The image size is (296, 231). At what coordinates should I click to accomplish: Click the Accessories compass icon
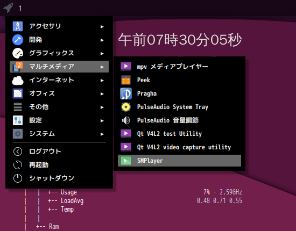pos(18,26)
